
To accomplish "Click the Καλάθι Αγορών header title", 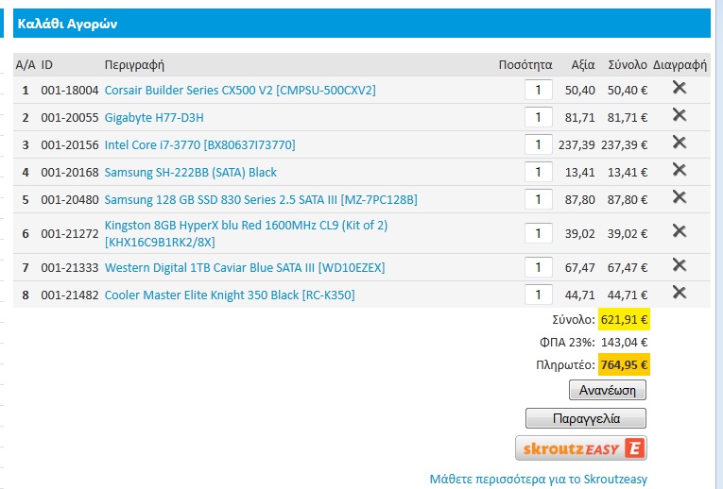I will [67, 24].
